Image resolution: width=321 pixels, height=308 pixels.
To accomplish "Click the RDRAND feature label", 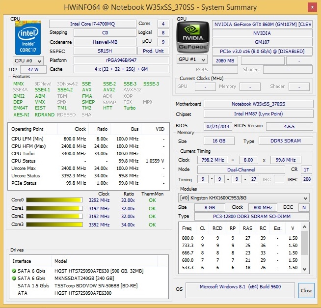I will click(45, 115).
